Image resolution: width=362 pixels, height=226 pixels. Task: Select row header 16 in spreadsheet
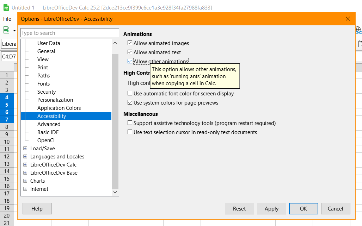(7, 186)
